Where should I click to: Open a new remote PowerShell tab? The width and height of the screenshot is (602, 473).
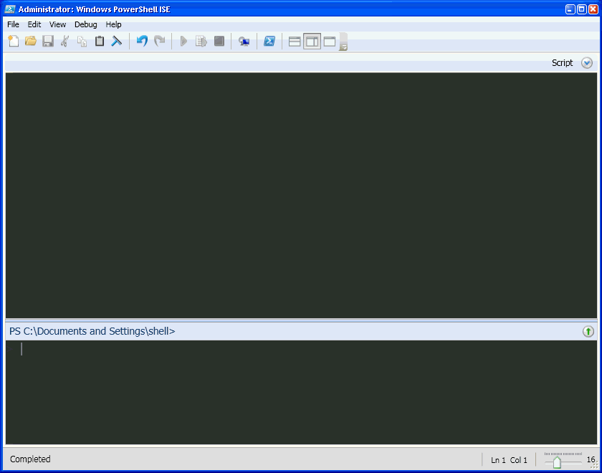tap(244, 41)
